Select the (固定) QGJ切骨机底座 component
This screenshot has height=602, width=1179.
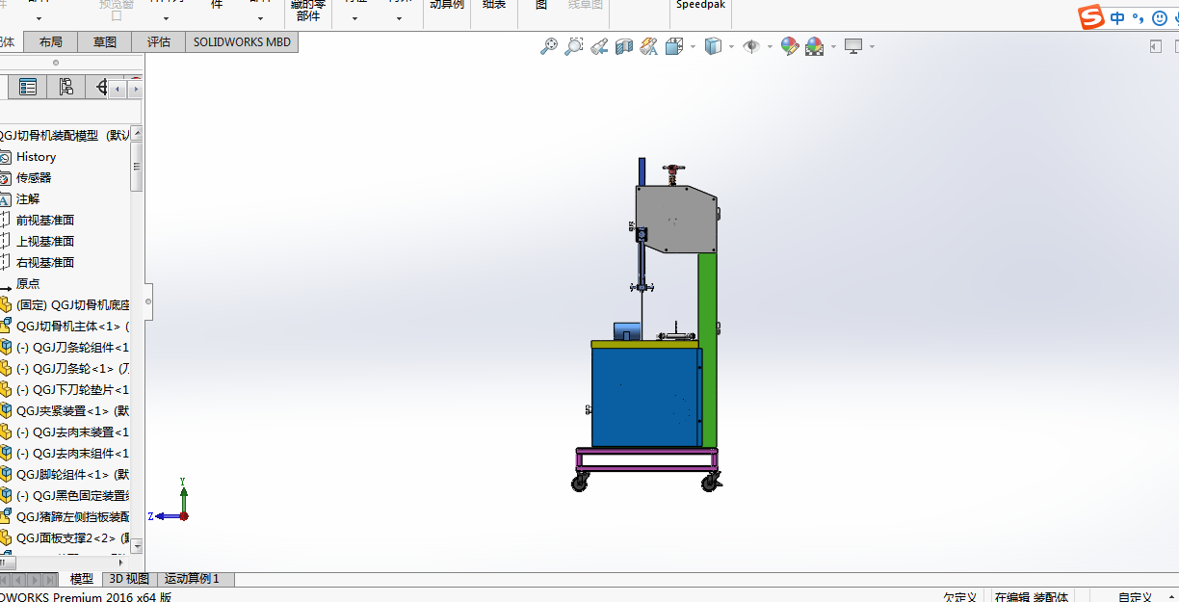[72, 305]
